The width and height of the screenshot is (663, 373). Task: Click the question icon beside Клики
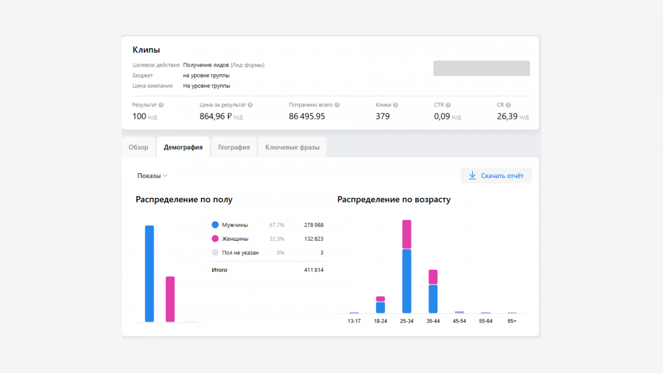point(396,105)
